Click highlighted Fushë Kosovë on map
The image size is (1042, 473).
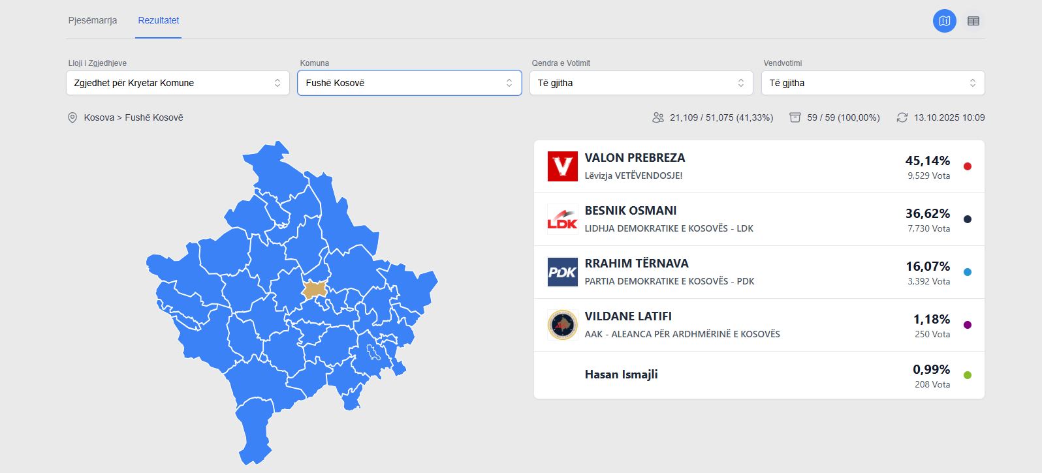tap(315, 289)
